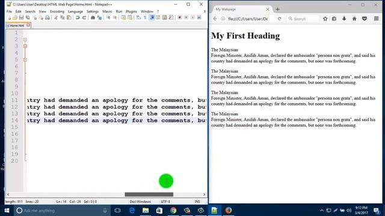The image size is (385, 216).
Task: Click the Save All icon
Action: tap(28, 17)
